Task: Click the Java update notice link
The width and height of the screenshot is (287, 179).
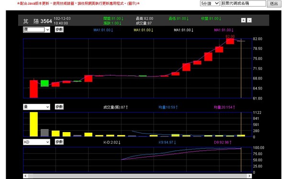Action: pyautogui.click(x=78, y=3)
